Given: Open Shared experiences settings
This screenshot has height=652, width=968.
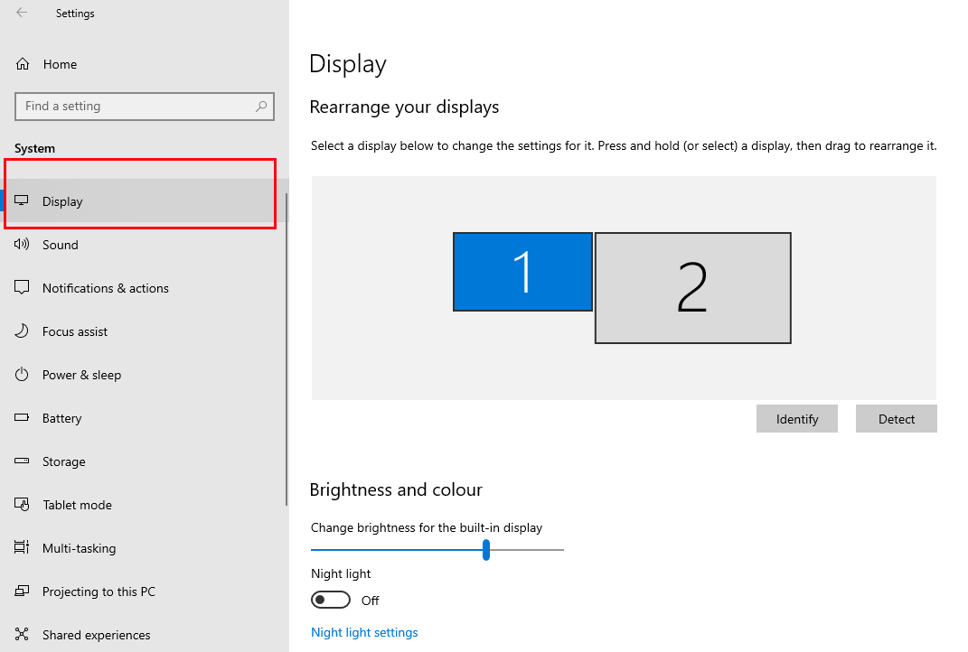Looking at the screenshot, I should click(145, 635).
